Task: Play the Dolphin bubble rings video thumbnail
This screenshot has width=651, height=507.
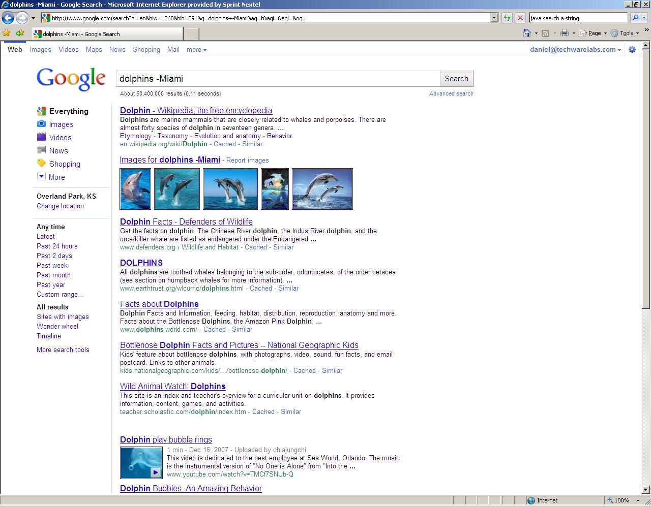Action: pyautogui.click(x=141, y=462)
